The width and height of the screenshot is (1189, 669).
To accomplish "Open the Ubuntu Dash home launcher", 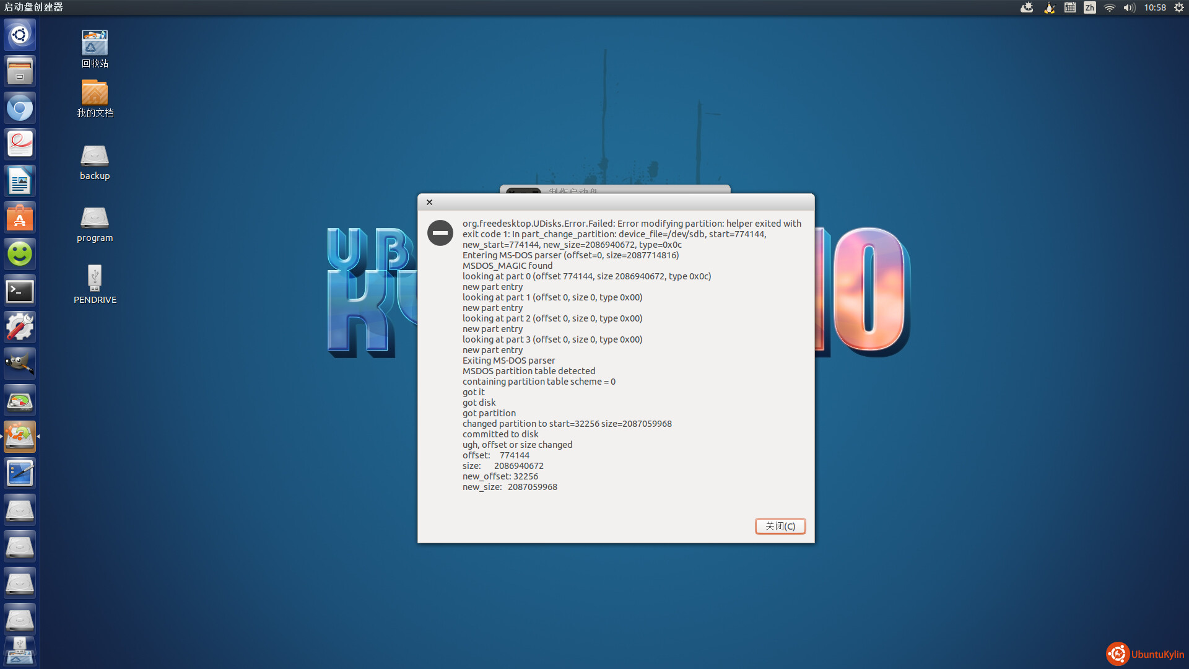I will pos(20,35).
